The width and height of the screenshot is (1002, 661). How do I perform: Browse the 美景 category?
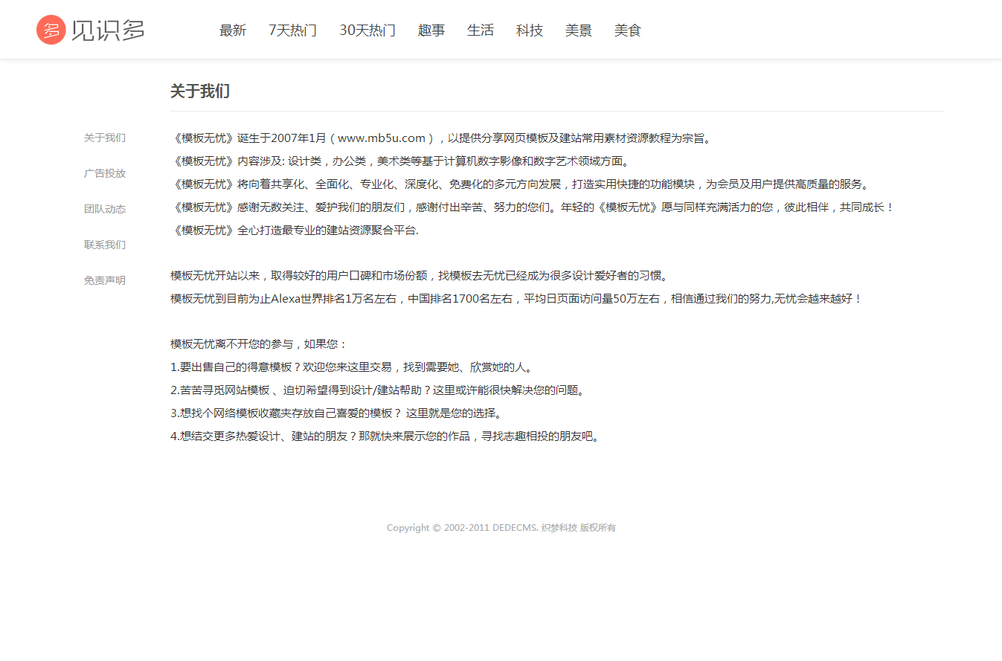click(x=579, y=30)
